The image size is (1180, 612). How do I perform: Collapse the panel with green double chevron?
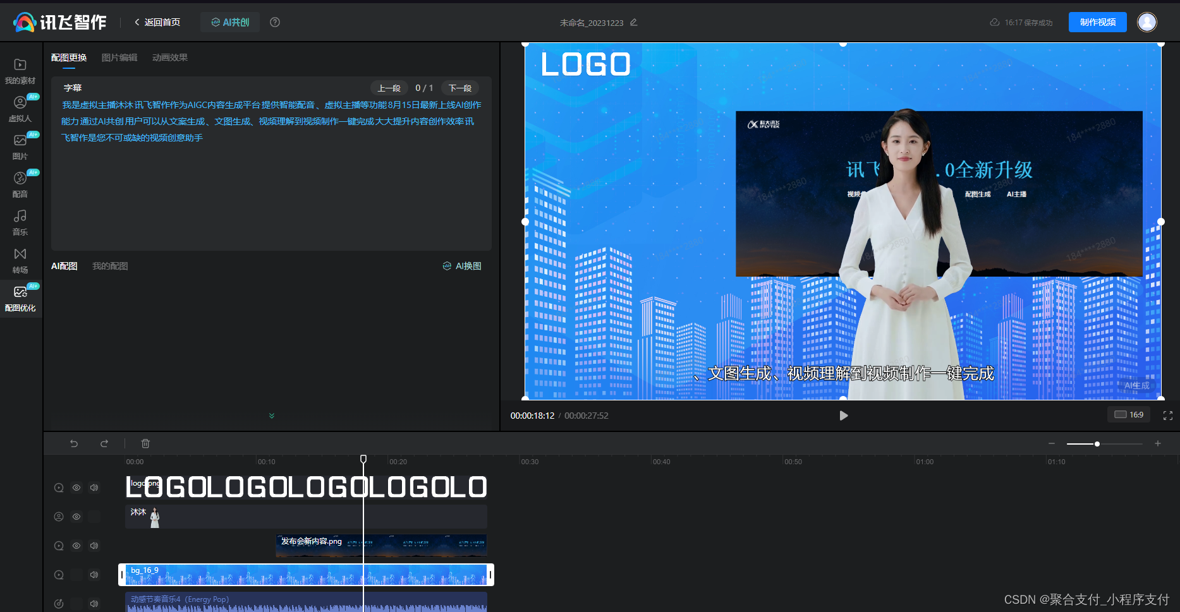pos(272,416)
